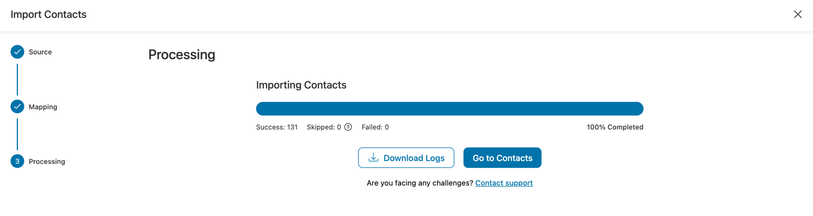Click the 100% Completed label

(x=615, y=127)
